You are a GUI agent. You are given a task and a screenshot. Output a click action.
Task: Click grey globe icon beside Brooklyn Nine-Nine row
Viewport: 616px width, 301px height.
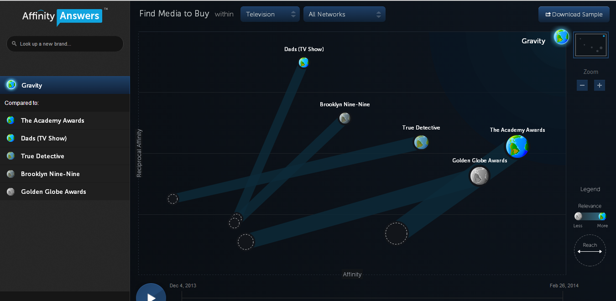(x=10, y=174)
